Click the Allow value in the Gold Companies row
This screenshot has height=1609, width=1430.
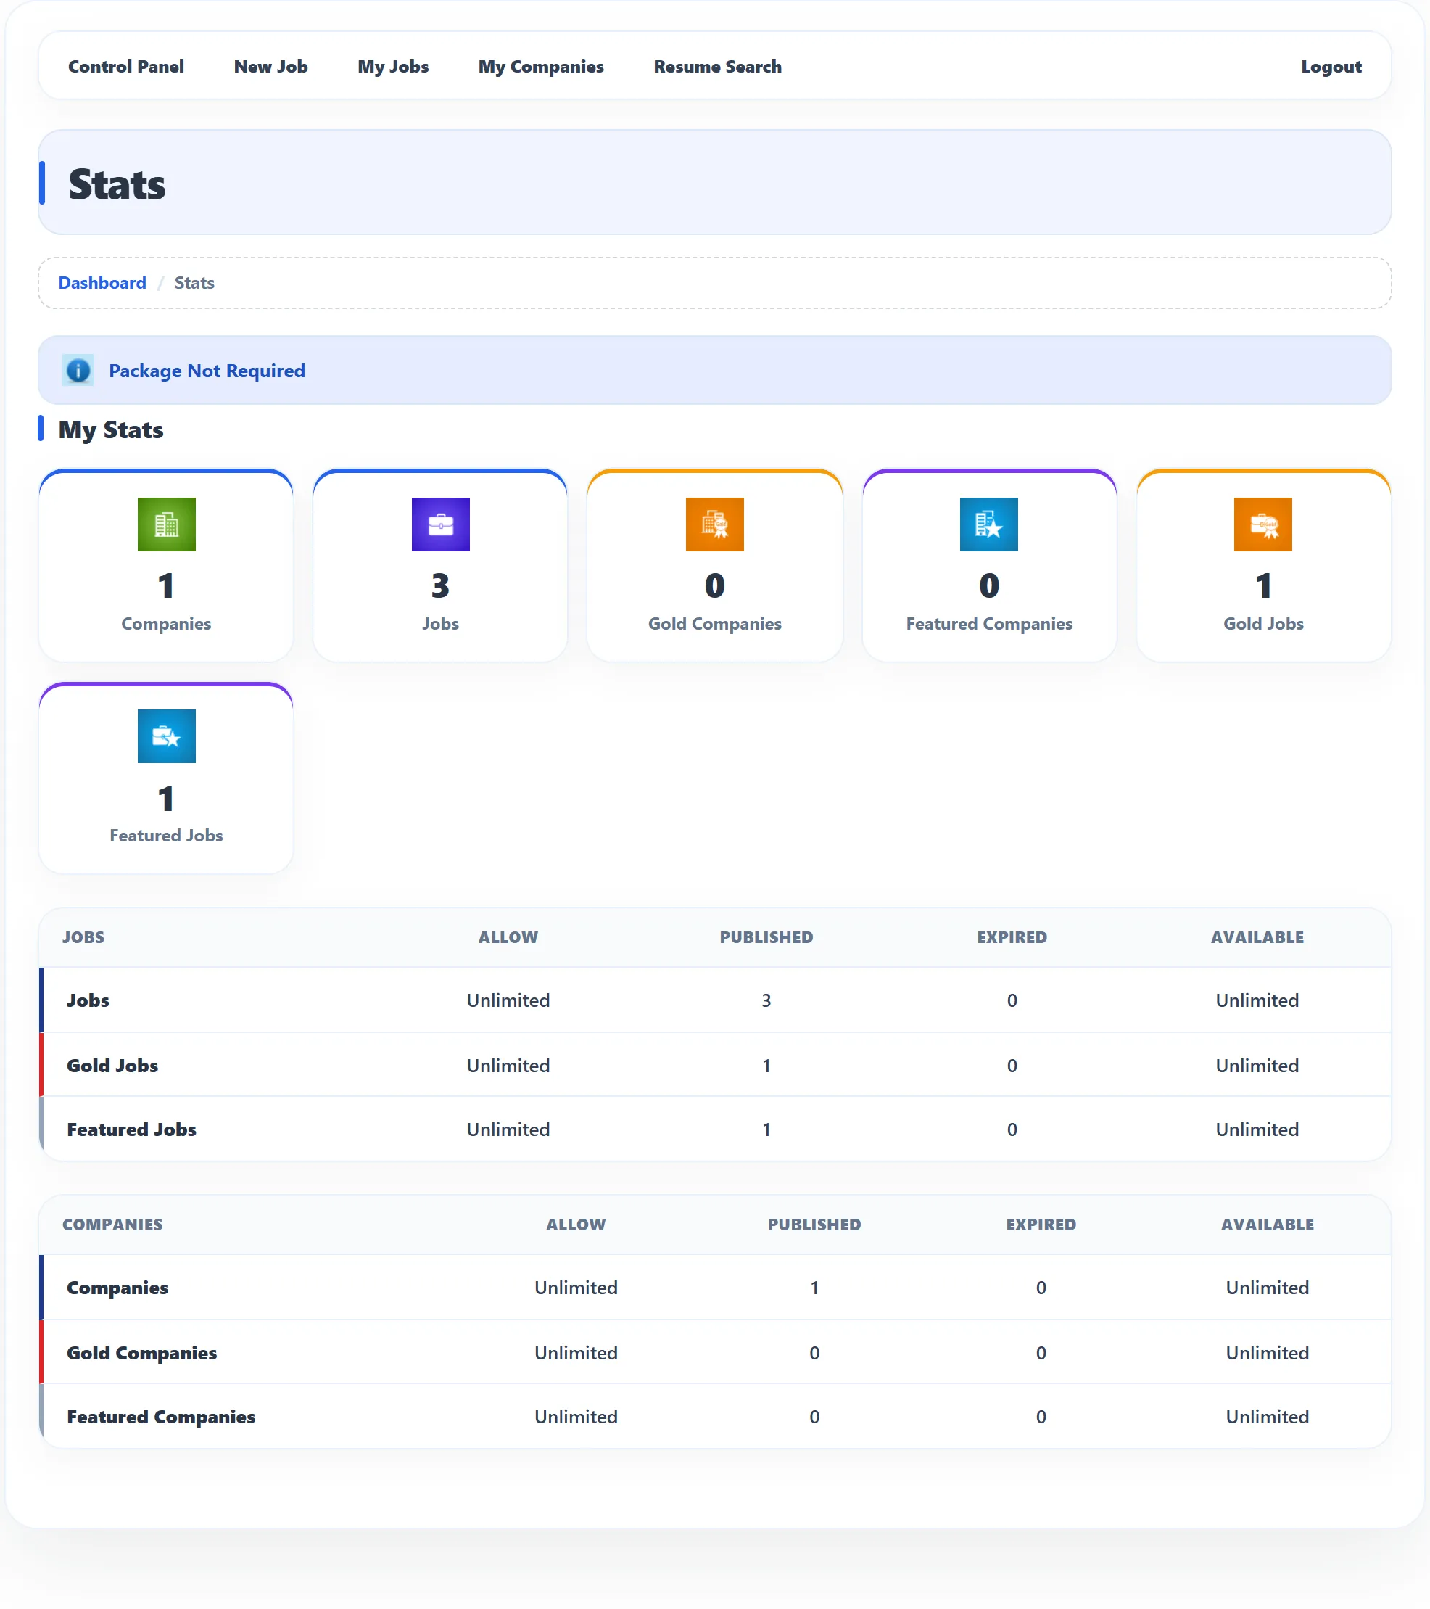575,1352
